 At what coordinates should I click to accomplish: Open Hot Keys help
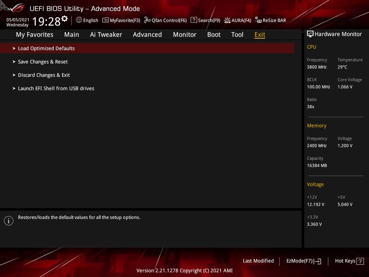(345, 261)
